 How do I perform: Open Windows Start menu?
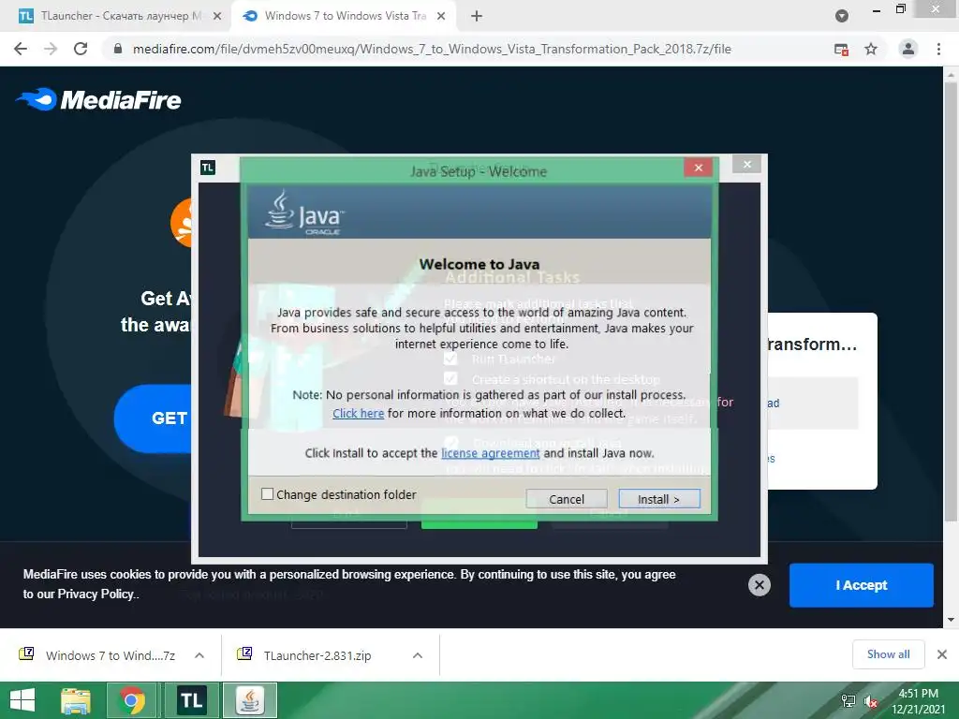click(x=22, y=700)
